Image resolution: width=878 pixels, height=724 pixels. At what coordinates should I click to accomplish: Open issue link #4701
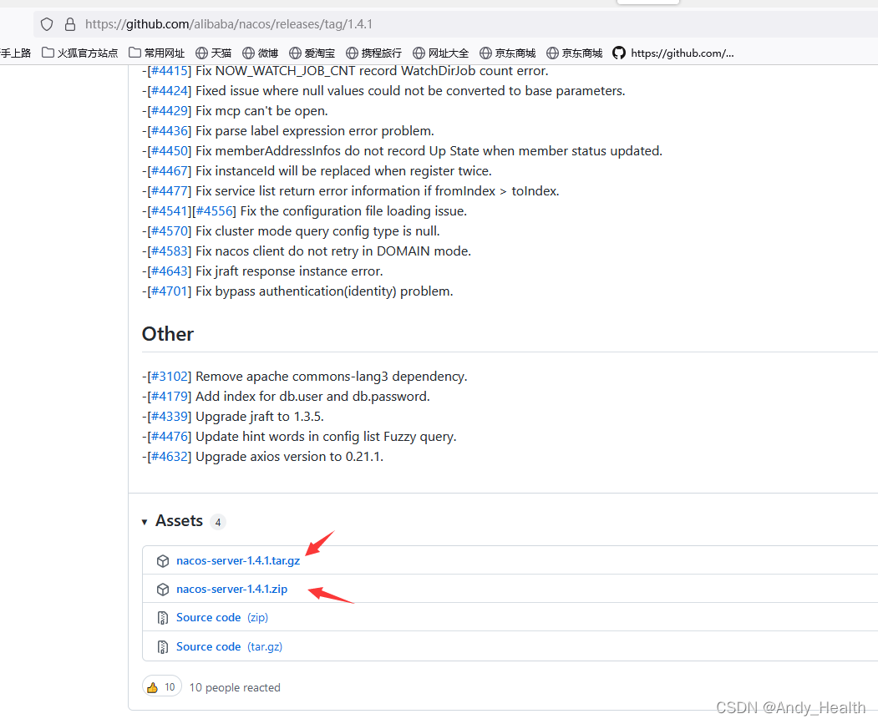click(x=169, y=291)
